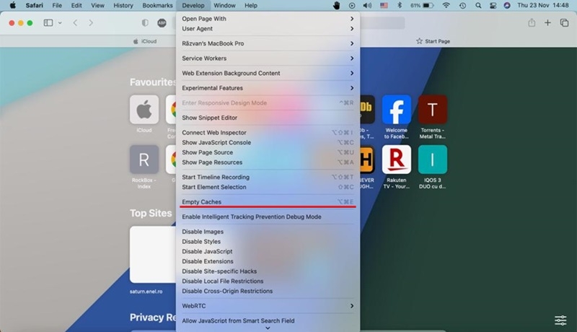Open the IQOS 3 DUO favourite
Image resolution: width=577 pixels, height=332 pixels.
pyautogui.click(x=433, y=160)
